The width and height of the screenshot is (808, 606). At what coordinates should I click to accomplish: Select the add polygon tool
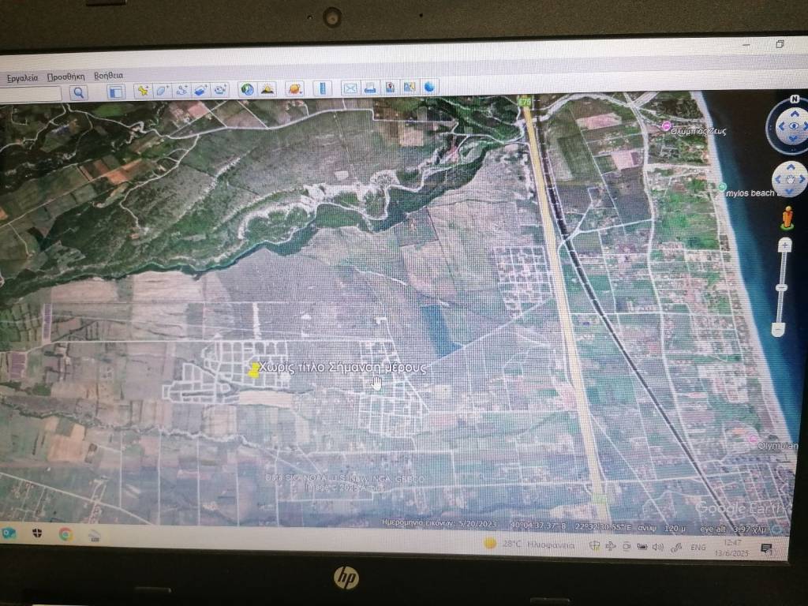(162, 91)
